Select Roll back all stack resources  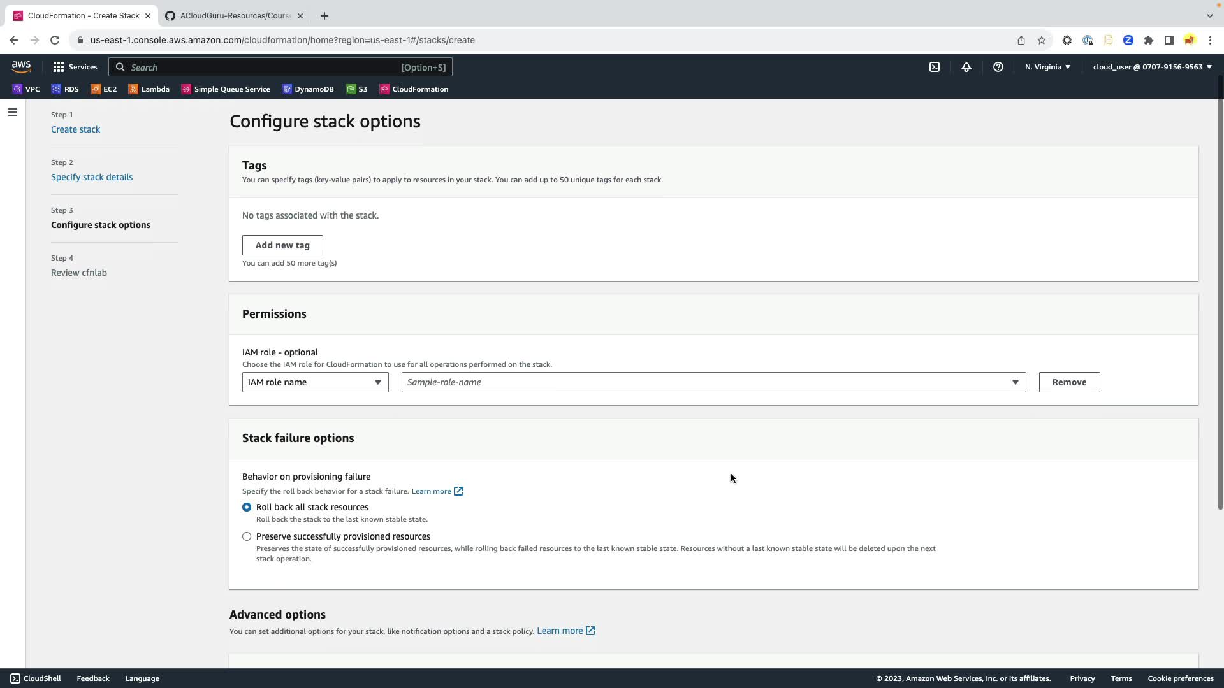tap(247, 507)
